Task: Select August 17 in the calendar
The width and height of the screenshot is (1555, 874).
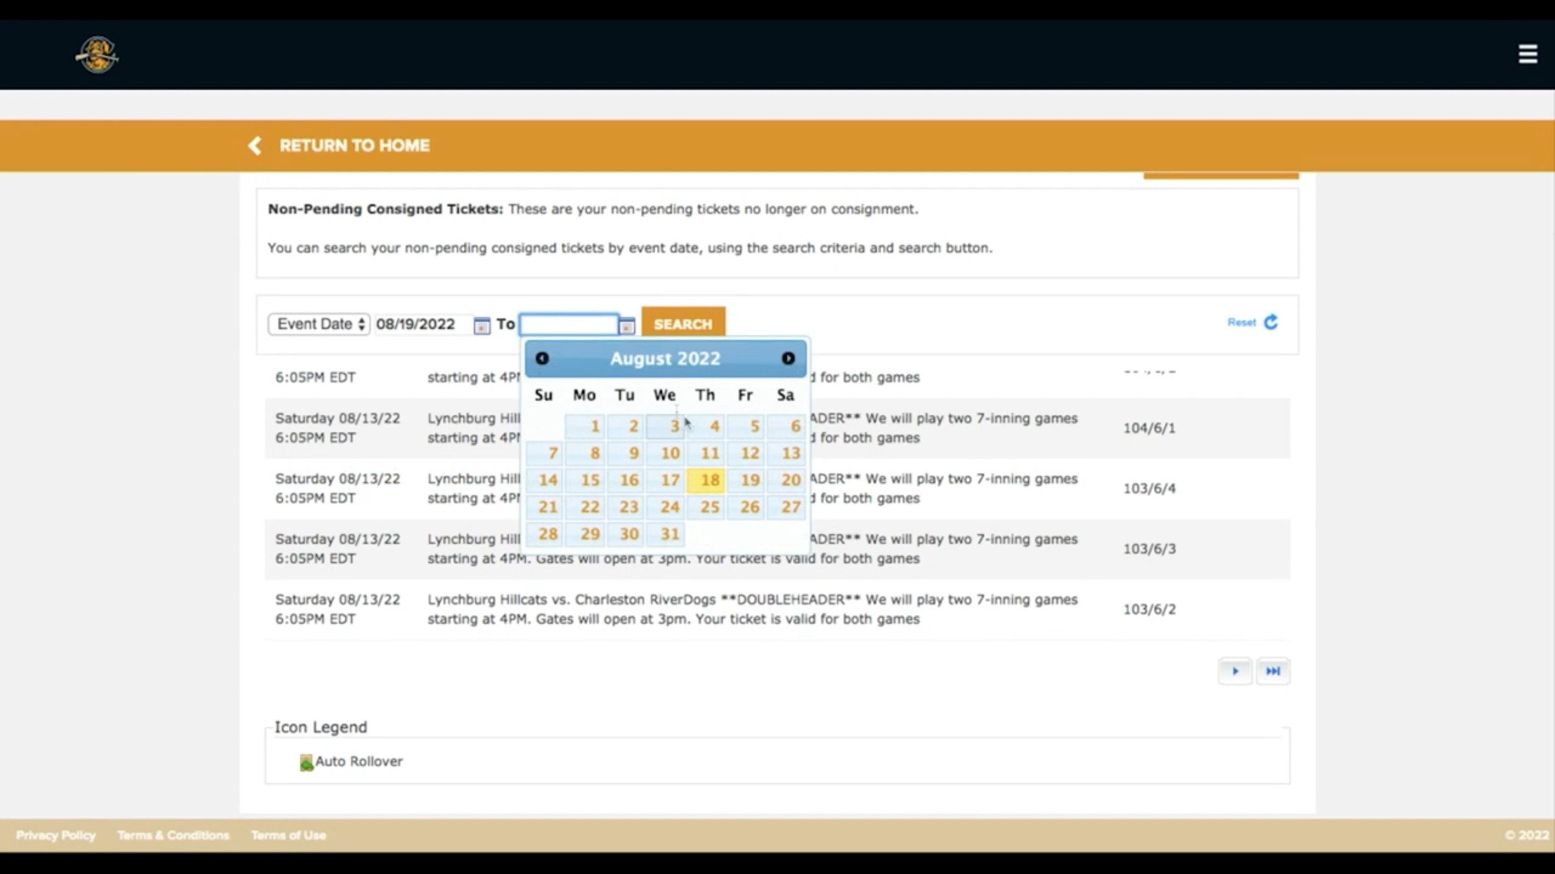Action: [665, 480]
